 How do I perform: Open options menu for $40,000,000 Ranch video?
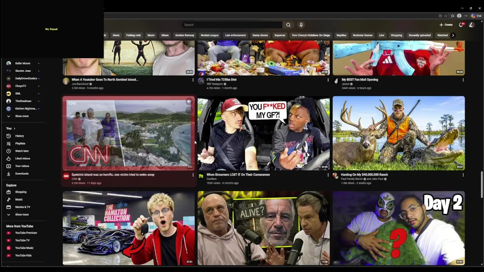(x=463, y=175)
